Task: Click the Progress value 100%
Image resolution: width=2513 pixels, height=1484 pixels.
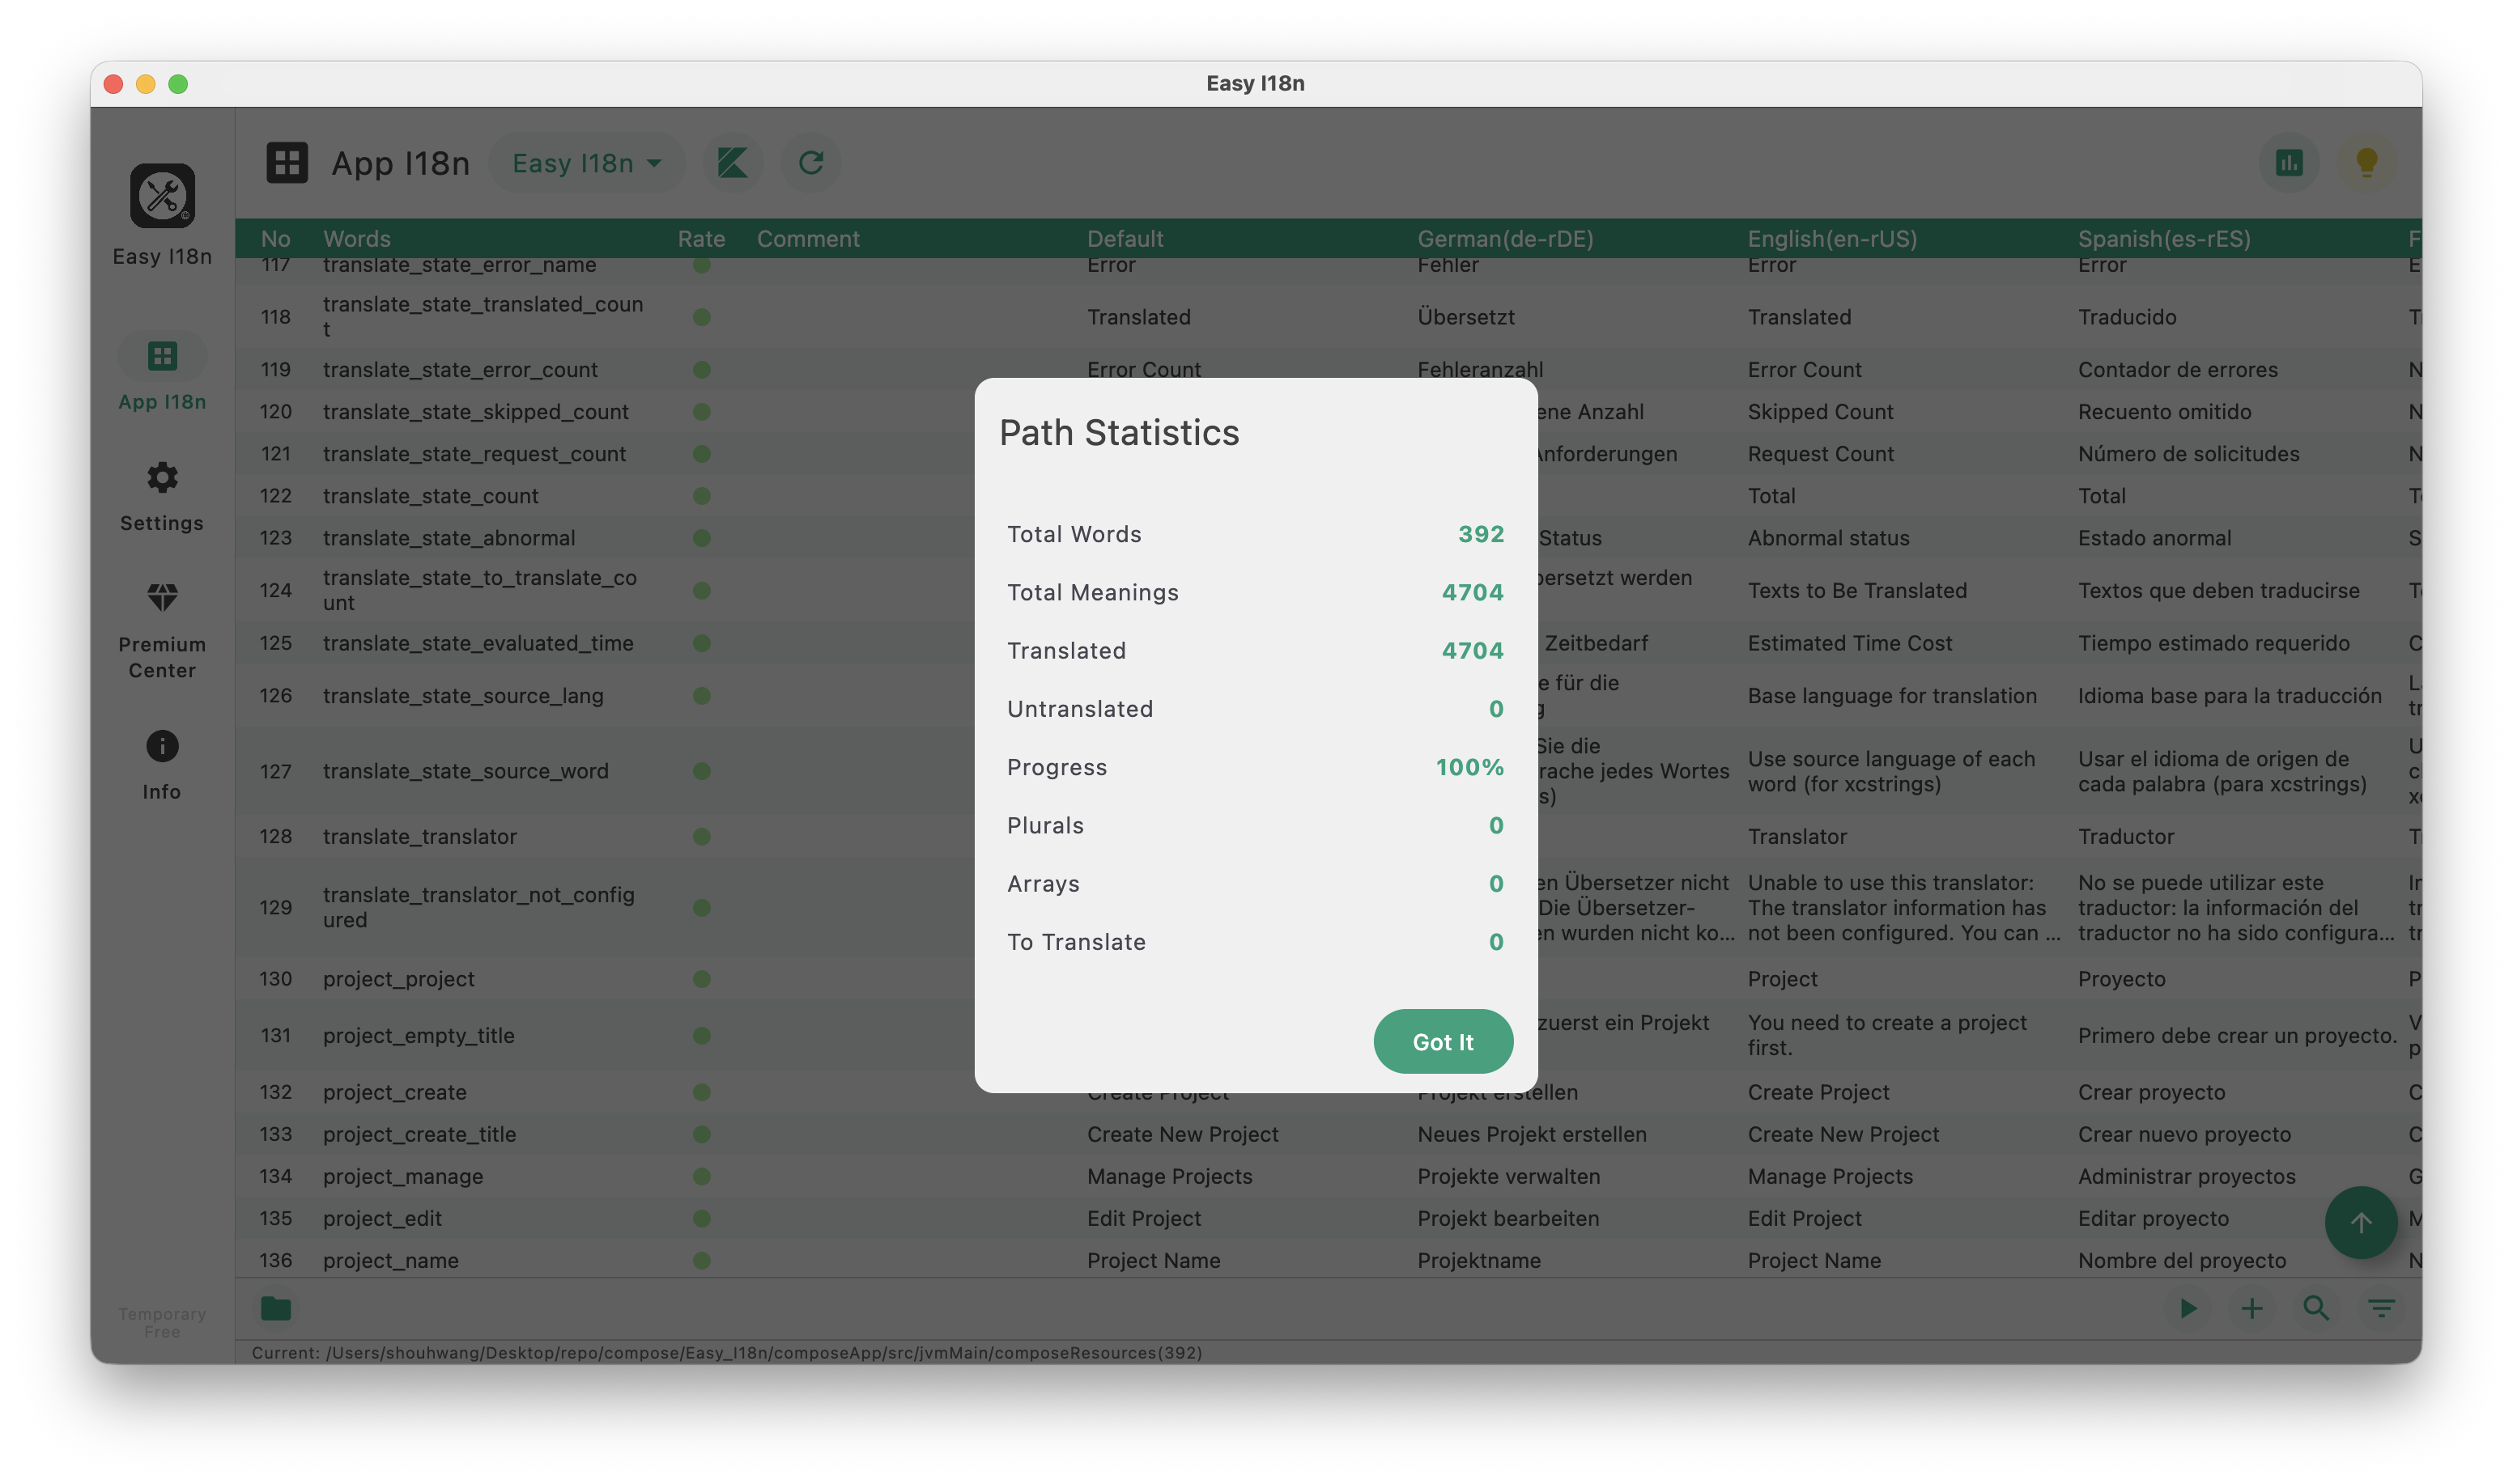Action: point(1469,767)
